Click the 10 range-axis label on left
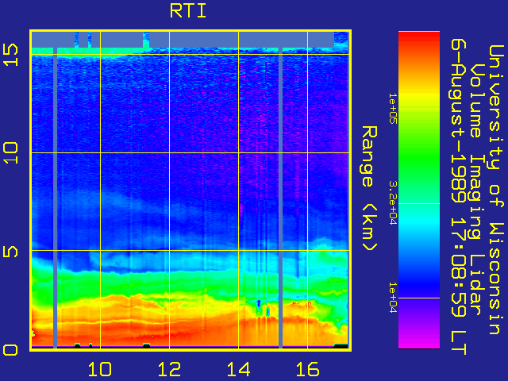508x381 pixels. coord(10,152)
